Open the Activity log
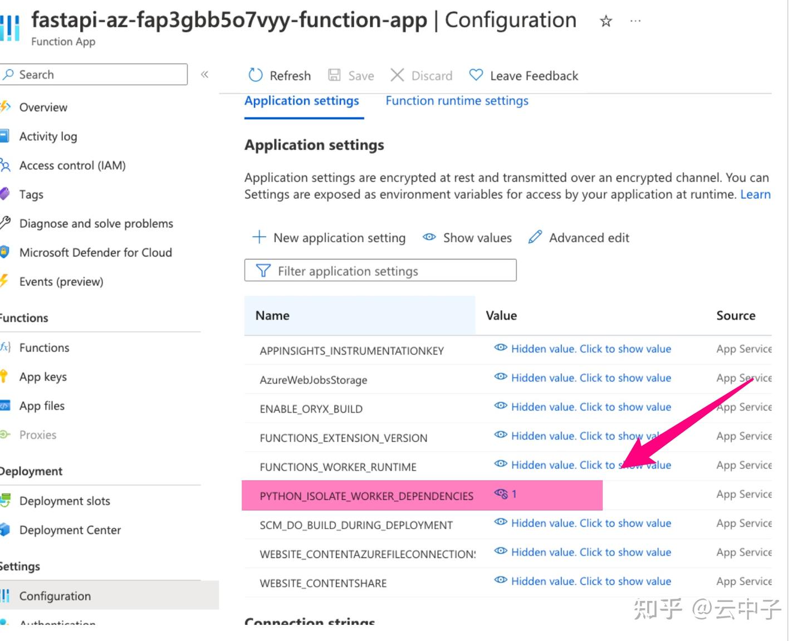The height and width of the screenshot is (641, 802). [48, 136]
